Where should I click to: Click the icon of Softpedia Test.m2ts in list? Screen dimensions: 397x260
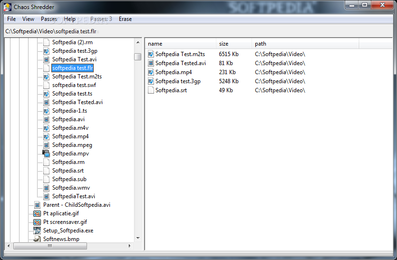151,54
